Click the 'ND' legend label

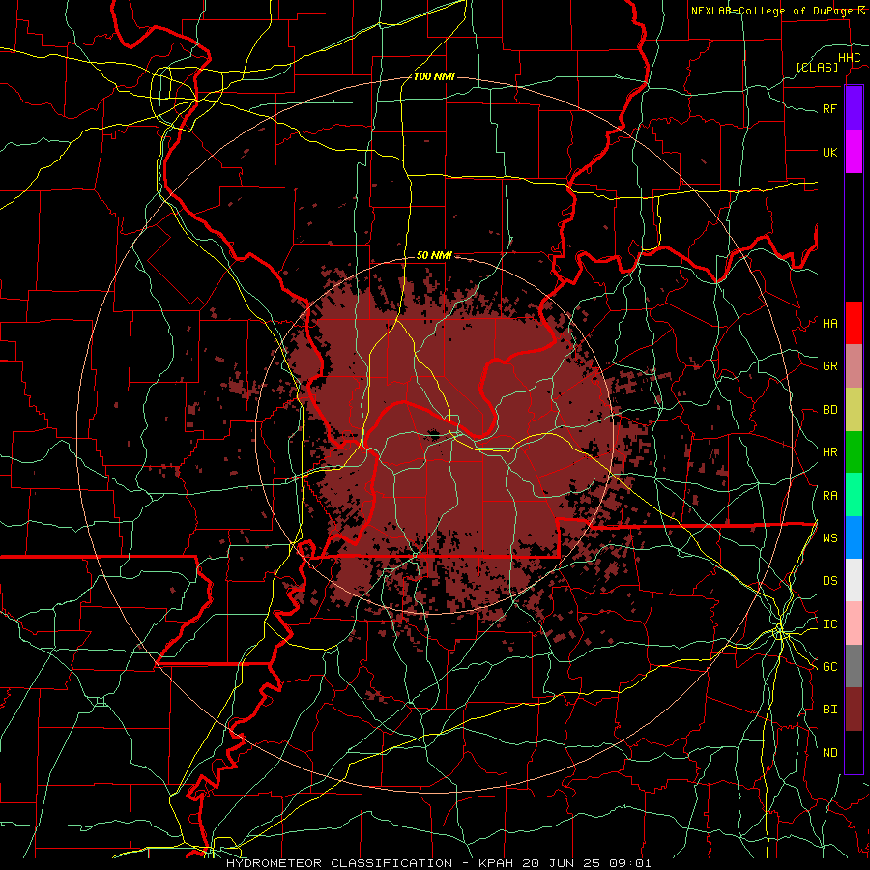point(829,753)
